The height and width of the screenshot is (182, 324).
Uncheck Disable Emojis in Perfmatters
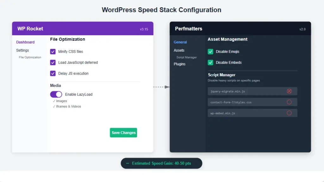coord(210,52)
